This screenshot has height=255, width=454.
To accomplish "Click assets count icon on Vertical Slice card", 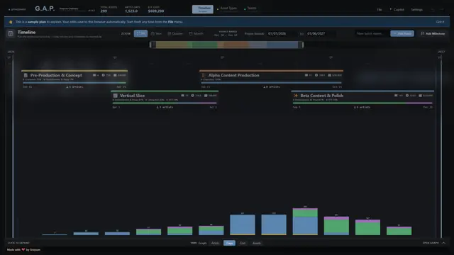I will (183, 96).
